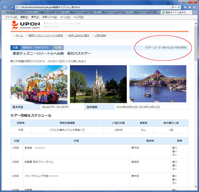Open browser settings gear icon

coord(194,7)
